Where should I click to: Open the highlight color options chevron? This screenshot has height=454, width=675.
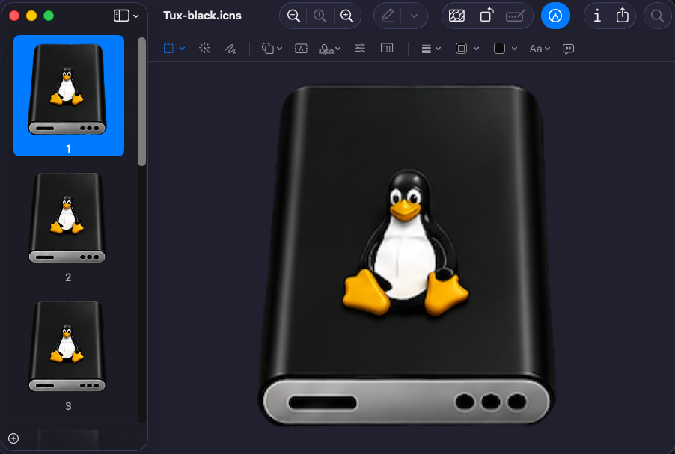coord(414,16)
